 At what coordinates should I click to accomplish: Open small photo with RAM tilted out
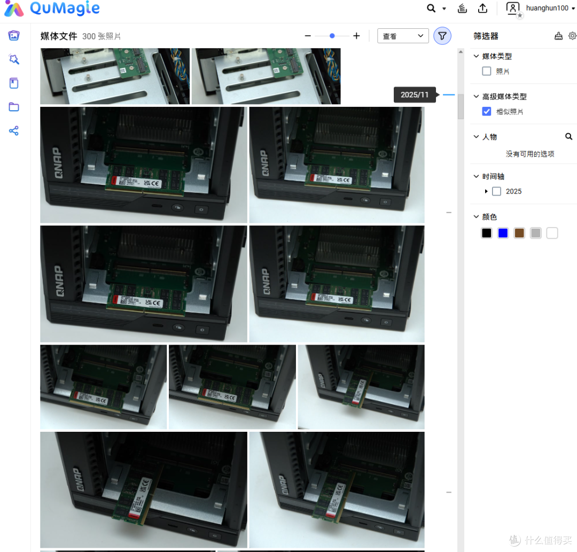click(x=361, y=387)
